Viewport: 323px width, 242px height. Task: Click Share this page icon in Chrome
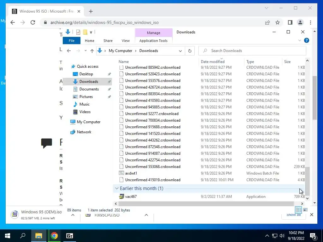click(x=267, y=22)
